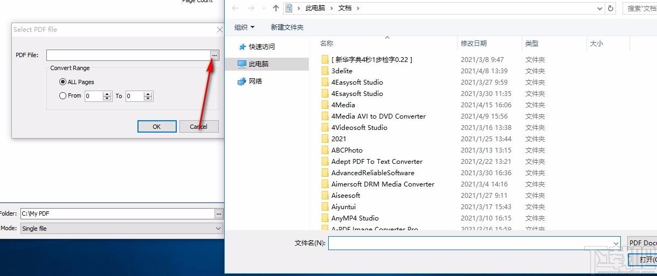Open the 组织 menu
657x276 pixels.
point(245,27)
